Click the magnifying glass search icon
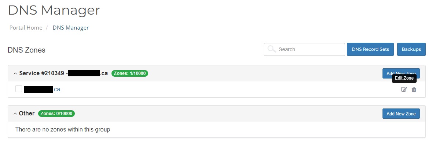432x149 pixels. click(272, 49)
